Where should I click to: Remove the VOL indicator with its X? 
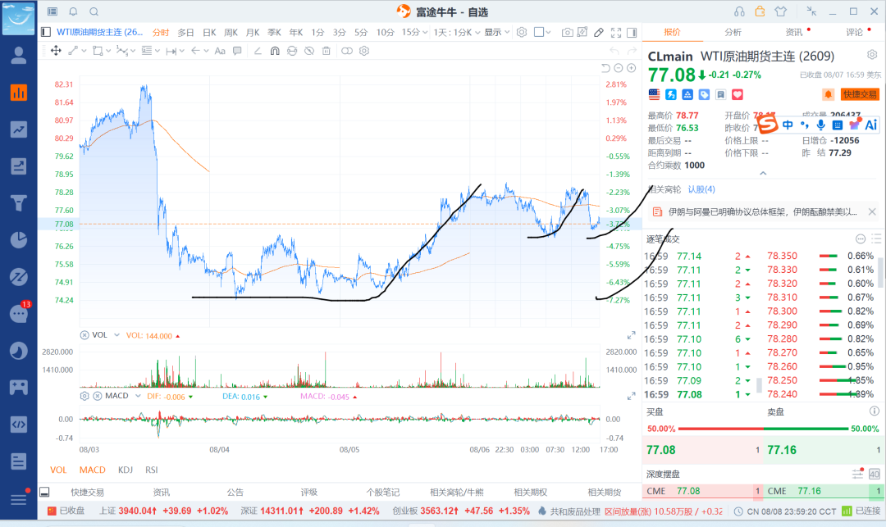84,335
